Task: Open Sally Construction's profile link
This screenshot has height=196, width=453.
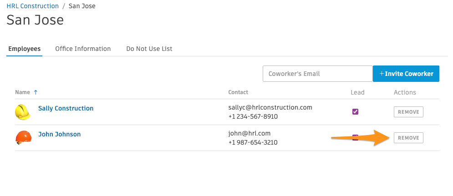Action: tap(66, 108)
